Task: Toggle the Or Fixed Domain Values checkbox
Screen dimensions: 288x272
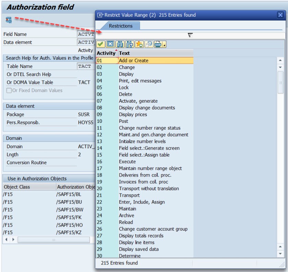Action: point(9,90)
